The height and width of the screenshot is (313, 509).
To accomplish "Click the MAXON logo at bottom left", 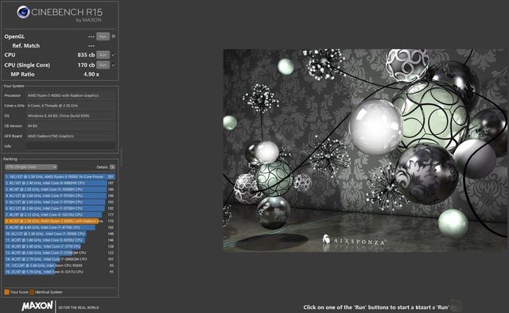I will pos(37,306).
